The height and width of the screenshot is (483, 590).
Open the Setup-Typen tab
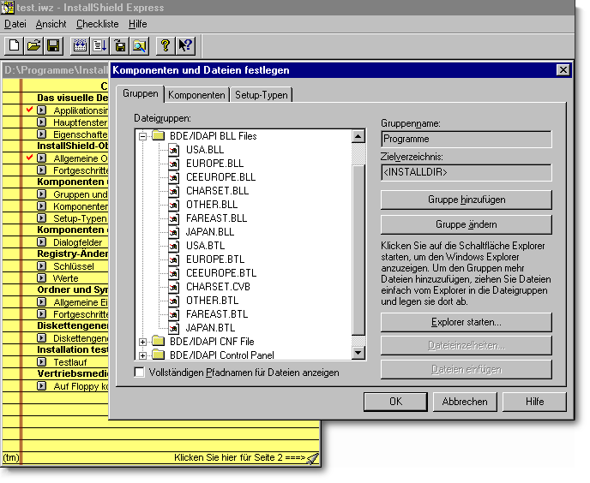(x=262, y=95)
